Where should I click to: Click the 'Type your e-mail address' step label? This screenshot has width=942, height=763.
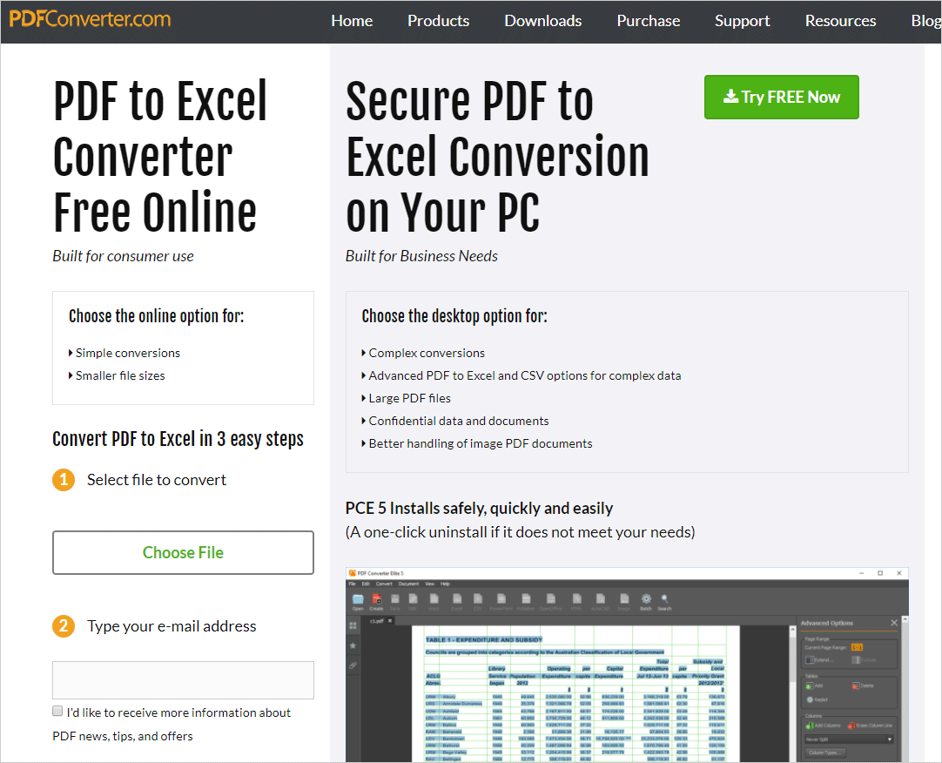point(172,626)
